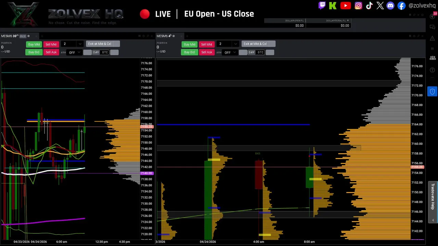Screen dimensions: 438x246
Task: Click Exit at Mkt & Cxl in the 30m panel
Action: [100, 44]
